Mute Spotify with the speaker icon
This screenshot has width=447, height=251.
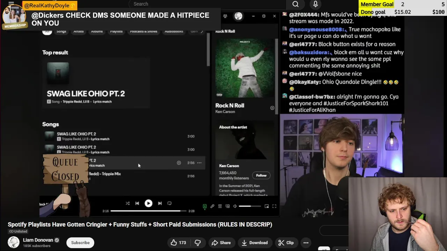click(x=235, y=206)
